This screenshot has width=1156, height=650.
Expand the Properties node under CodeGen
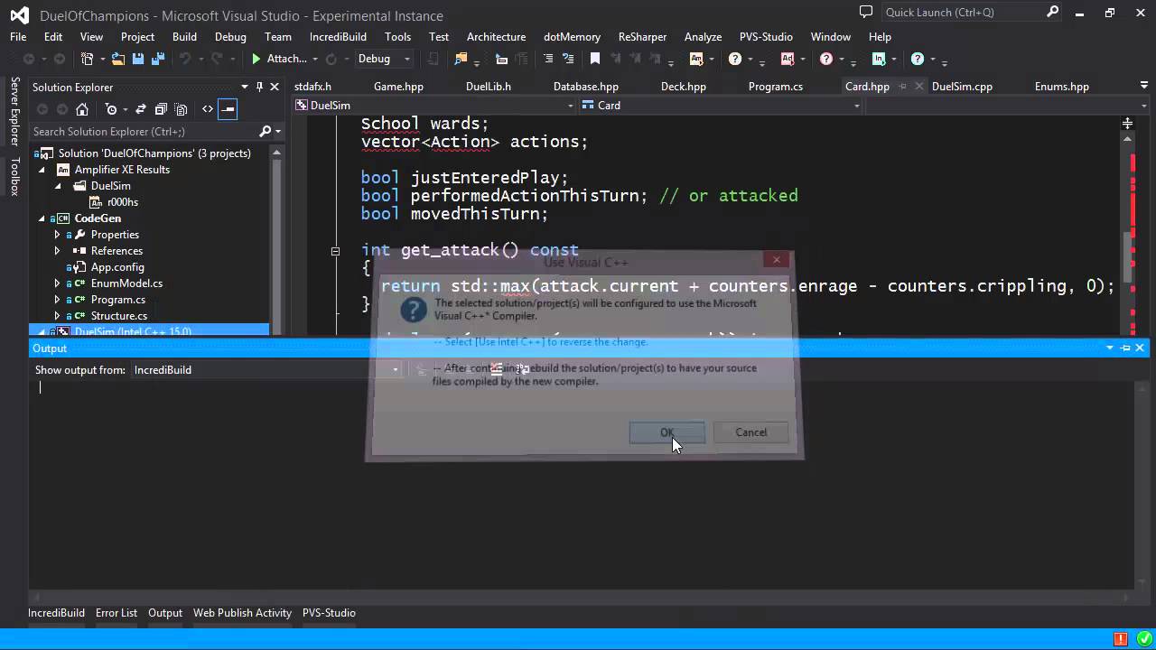point(57,235)
